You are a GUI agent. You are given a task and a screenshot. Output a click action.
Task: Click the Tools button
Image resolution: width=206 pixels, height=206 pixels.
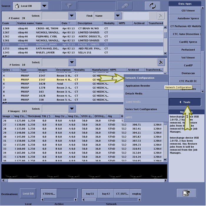pos(185,102)
